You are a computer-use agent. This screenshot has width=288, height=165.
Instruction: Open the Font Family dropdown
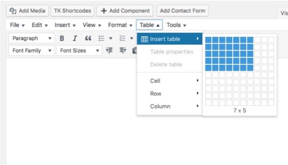pyautogui.click(x=31, y=51)
